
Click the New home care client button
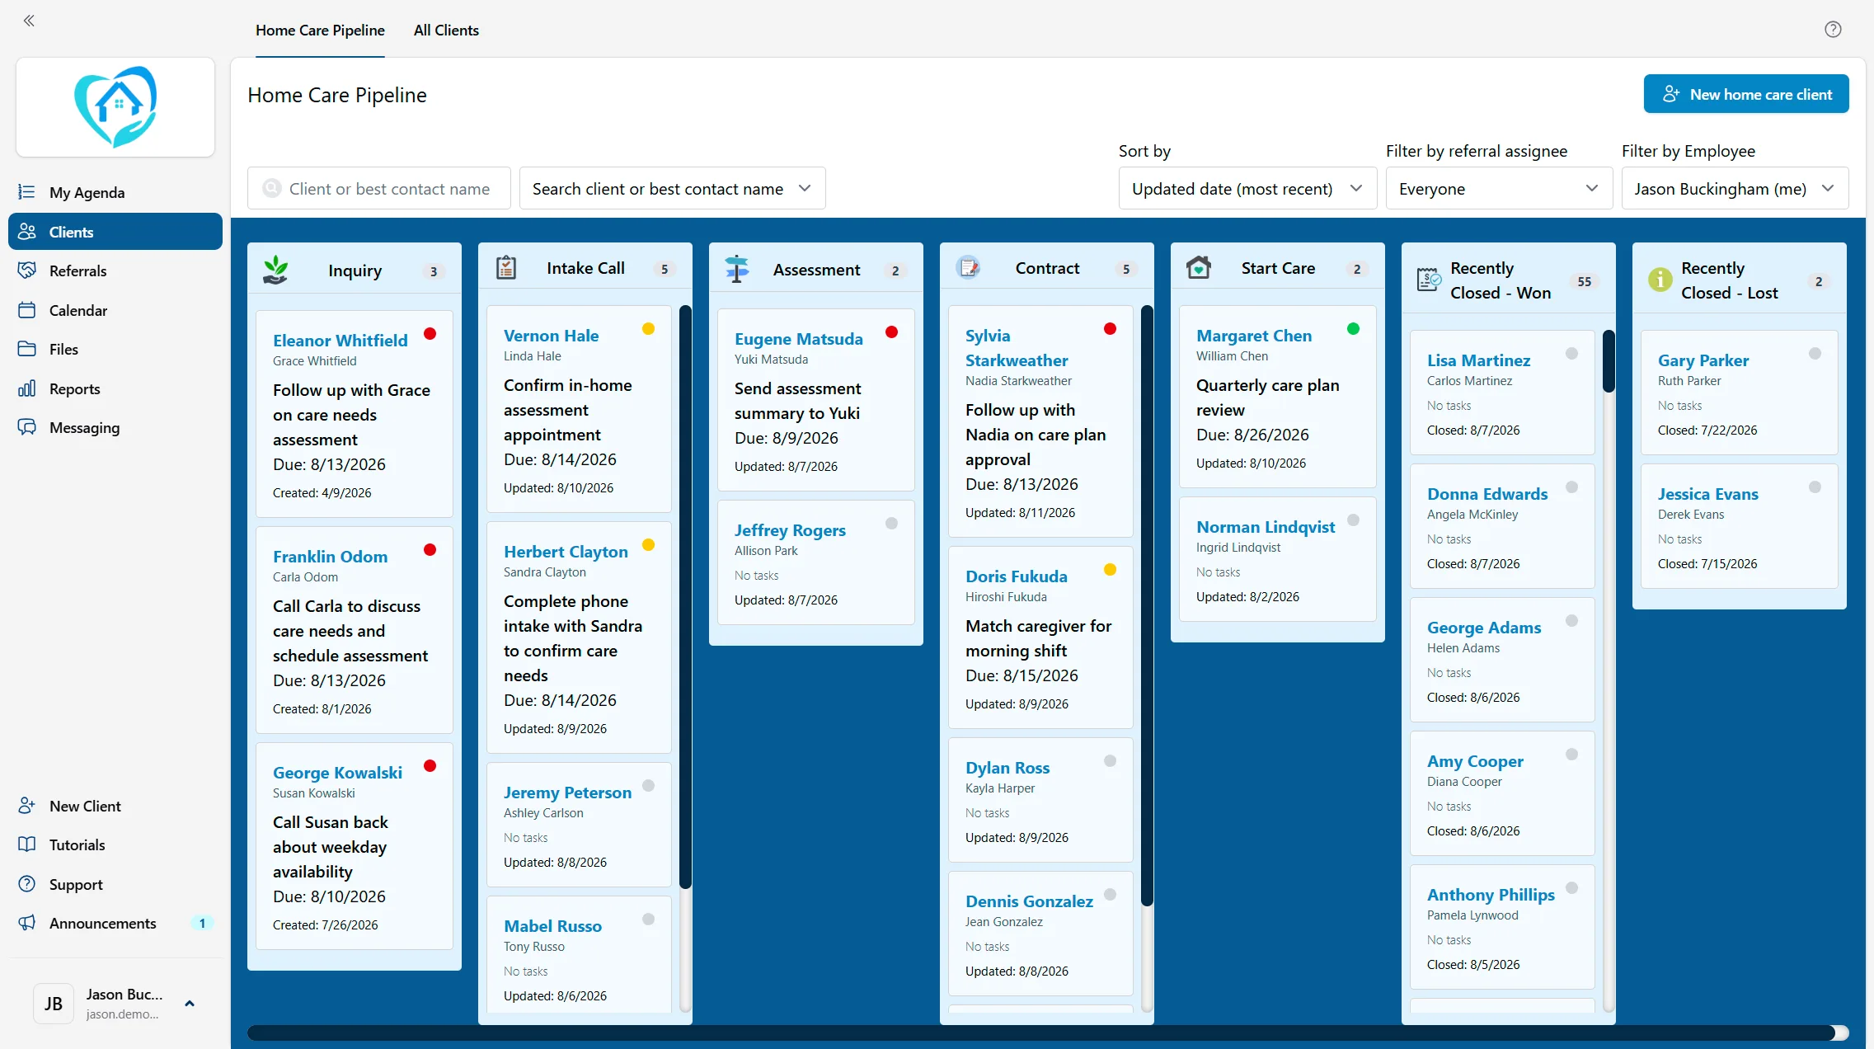(x=1746, y=94)
